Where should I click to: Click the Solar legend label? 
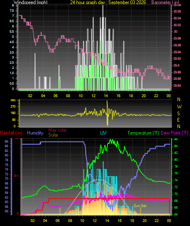53,135
